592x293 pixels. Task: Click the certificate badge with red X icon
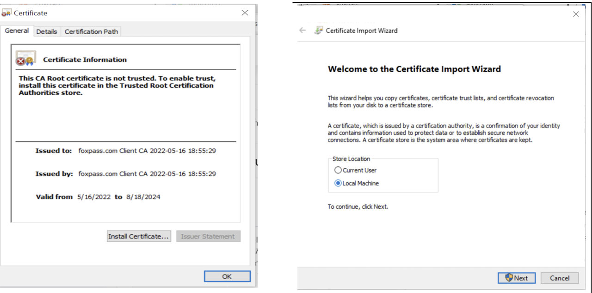25,58
